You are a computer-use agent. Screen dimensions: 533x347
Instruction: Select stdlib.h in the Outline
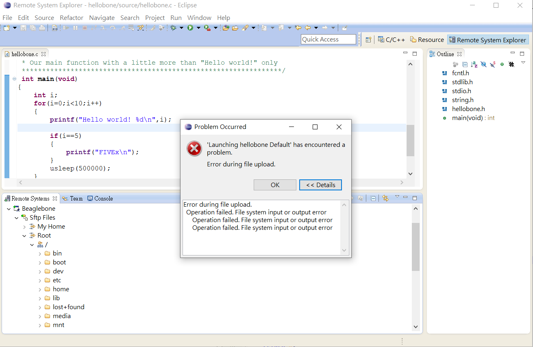pyautogui.click(x=462, y=82)
